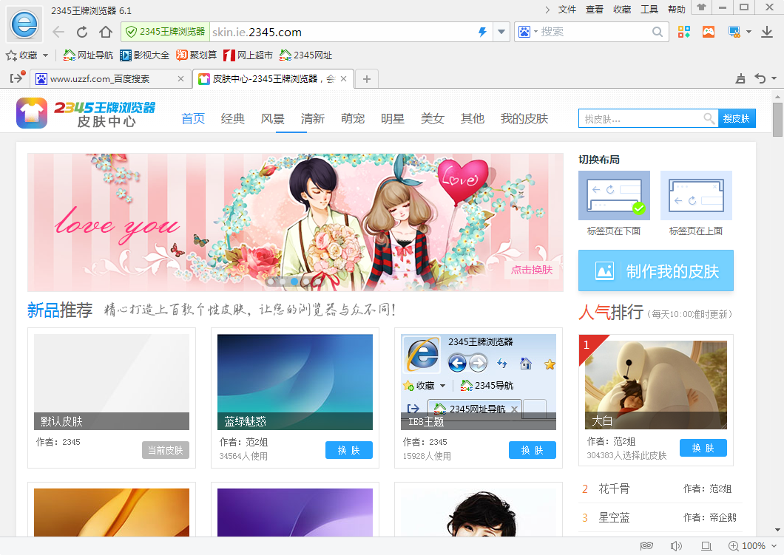The width and height of the screenshot is (784, 555).
Task: Close the www.uzzf.com tab
Action: click(181, 79)
